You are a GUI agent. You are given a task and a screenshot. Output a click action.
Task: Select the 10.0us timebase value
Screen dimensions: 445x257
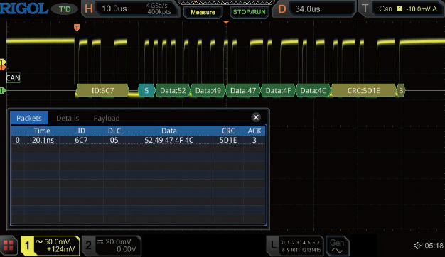click(114, 9)
